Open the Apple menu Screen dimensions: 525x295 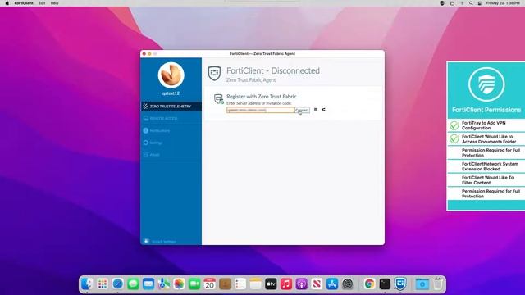tap(7, 3)
